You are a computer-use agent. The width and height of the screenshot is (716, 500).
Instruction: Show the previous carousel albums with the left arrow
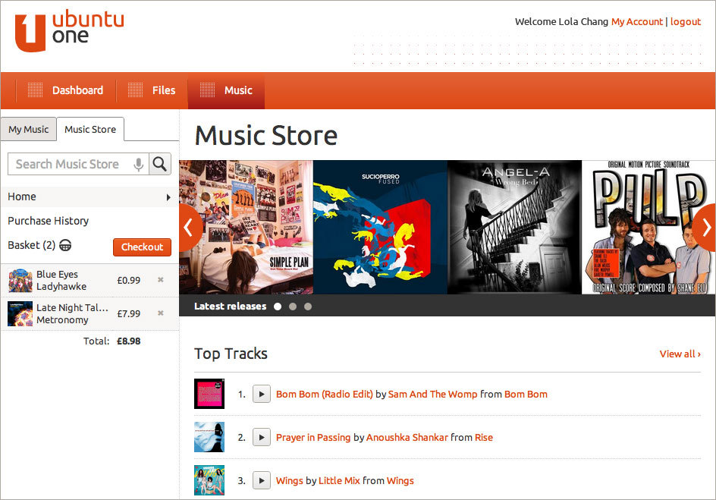191,228
